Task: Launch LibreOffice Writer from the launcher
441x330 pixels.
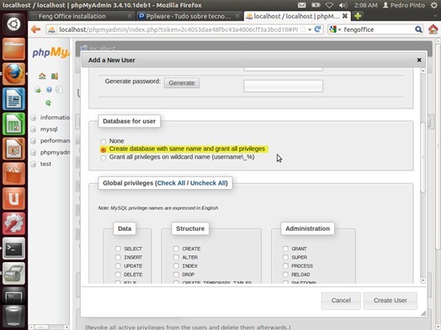Action: [13, 99]
